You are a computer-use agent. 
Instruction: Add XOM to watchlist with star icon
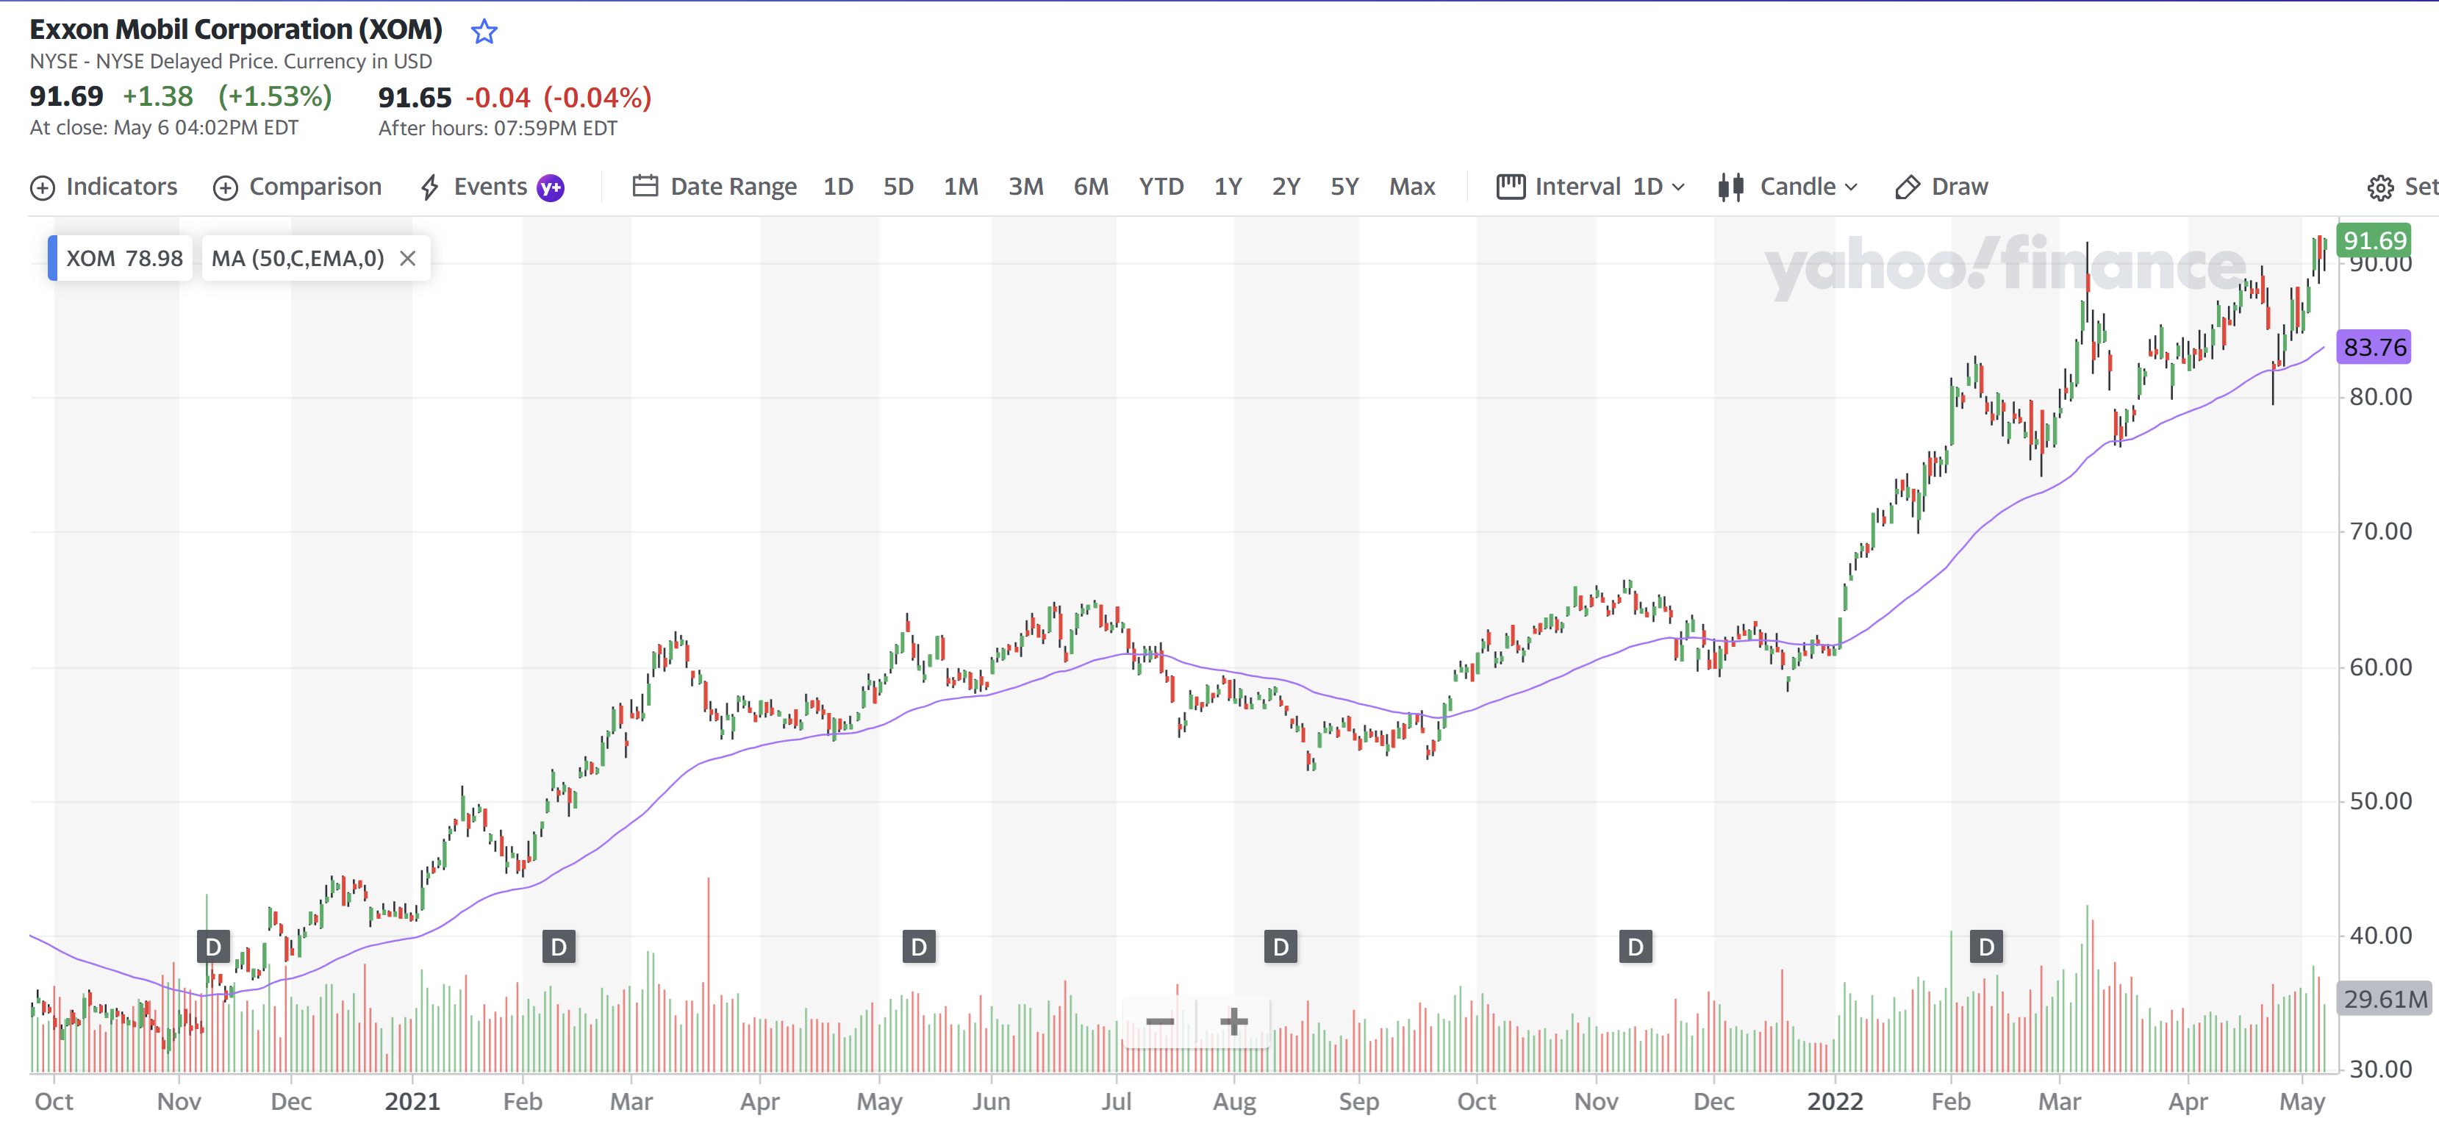pyautogui.click(x=484, y=32)
